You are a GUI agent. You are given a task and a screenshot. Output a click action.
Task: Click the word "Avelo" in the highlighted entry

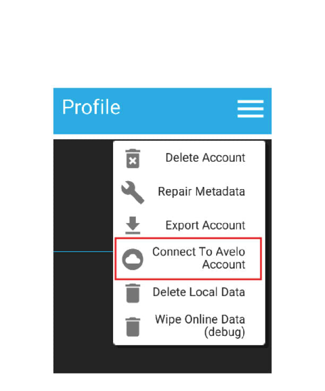[x=230, y=252]
